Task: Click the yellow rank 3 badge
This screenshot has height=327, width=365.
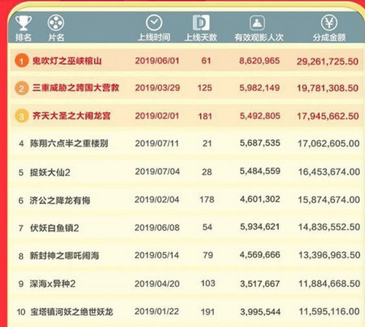Action: click(x=21, y=117)
